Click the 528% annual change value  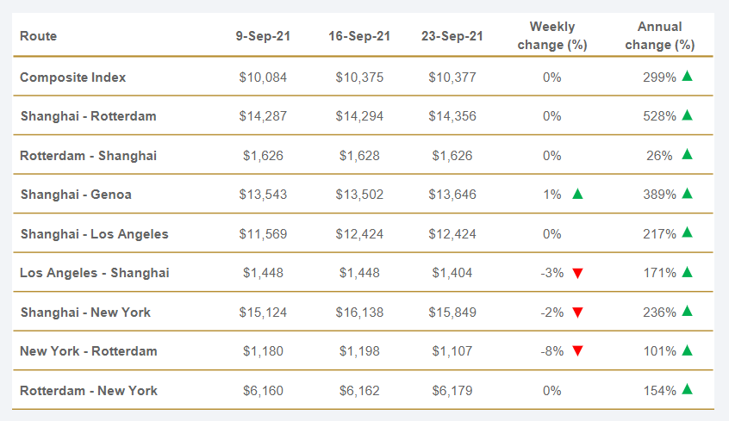coord(659,116)
